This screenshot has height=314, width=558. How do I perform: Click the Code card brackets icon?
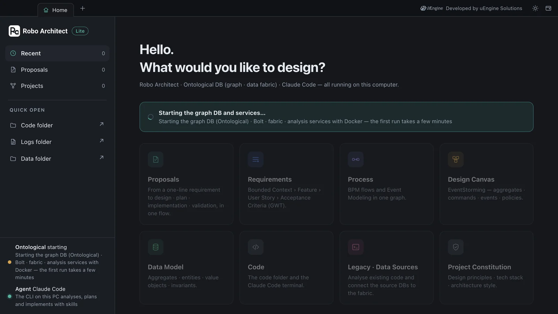pyautogui.click(x=256, y=247)
